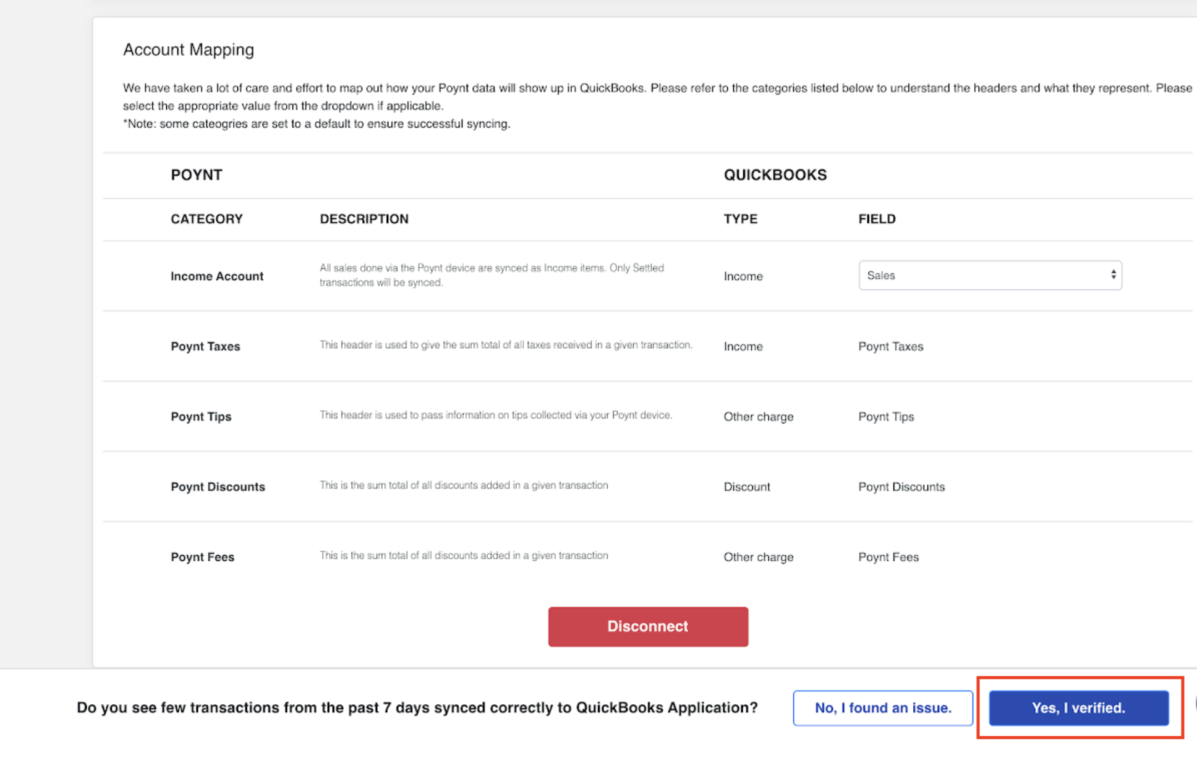The width and height of the screenshot is (1197, 758).
Task: Click the Poynt Fees field value
Action: click(x=888, y=557)
